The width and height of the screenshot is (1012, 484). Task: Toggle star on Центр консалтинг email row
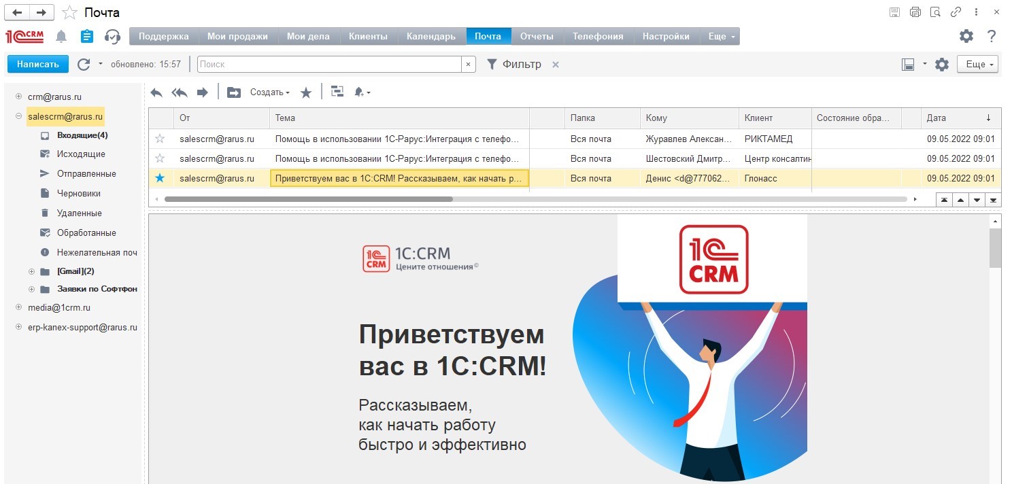160,158
